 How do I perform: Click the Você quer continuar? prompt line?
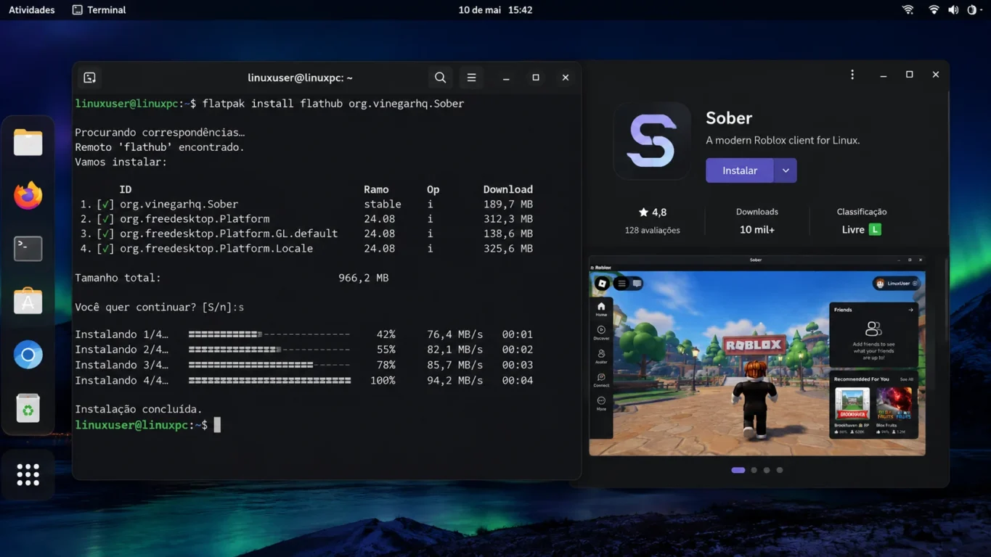pyautogui.click(x=159, y=308)
